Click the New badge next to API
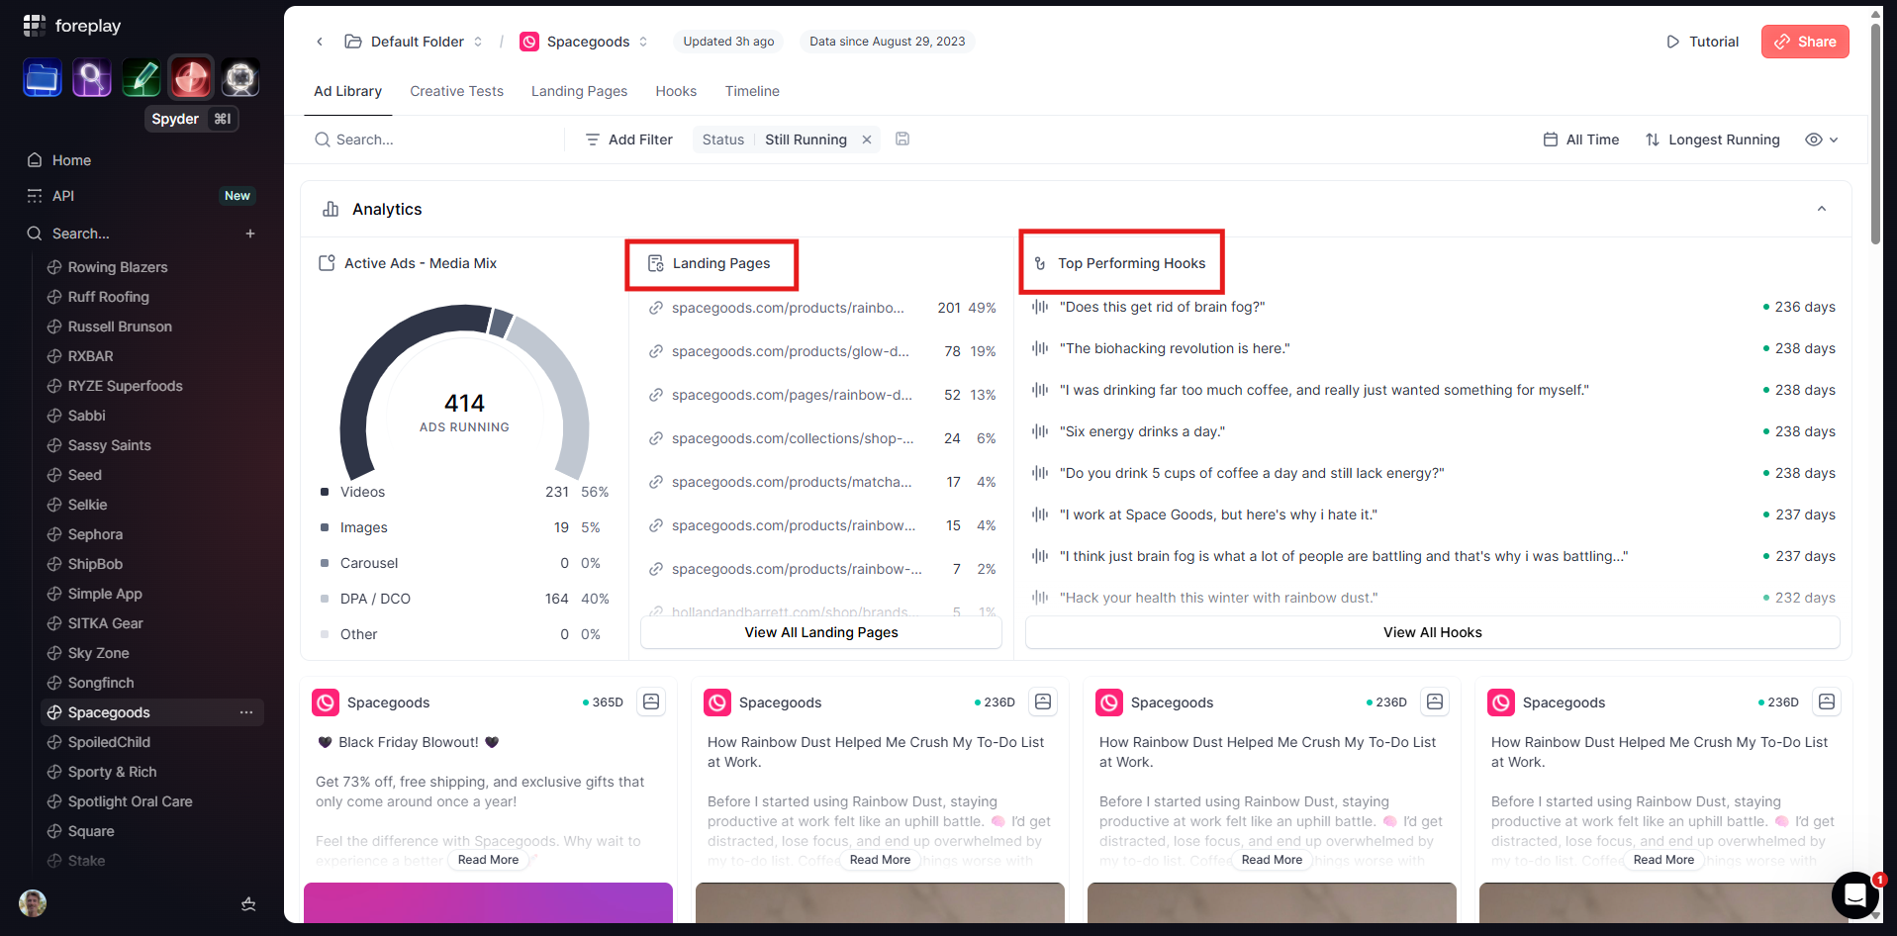The width and height of the screenshot is (1897, 936). click(x=237, y=196)
